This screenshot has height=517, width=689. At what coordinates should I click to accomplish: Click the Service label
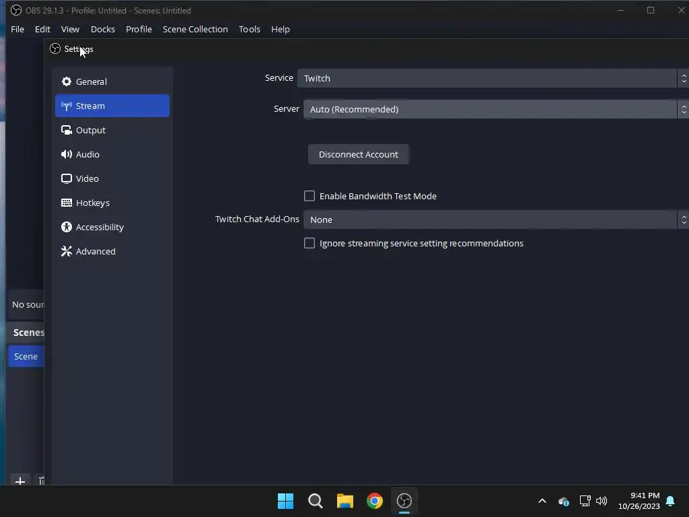(279, 78)
